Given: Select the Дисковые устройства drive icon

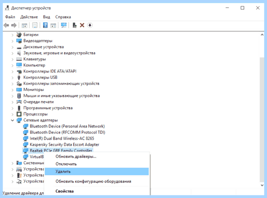Looking at the screenshot, I should click(19, 47).
